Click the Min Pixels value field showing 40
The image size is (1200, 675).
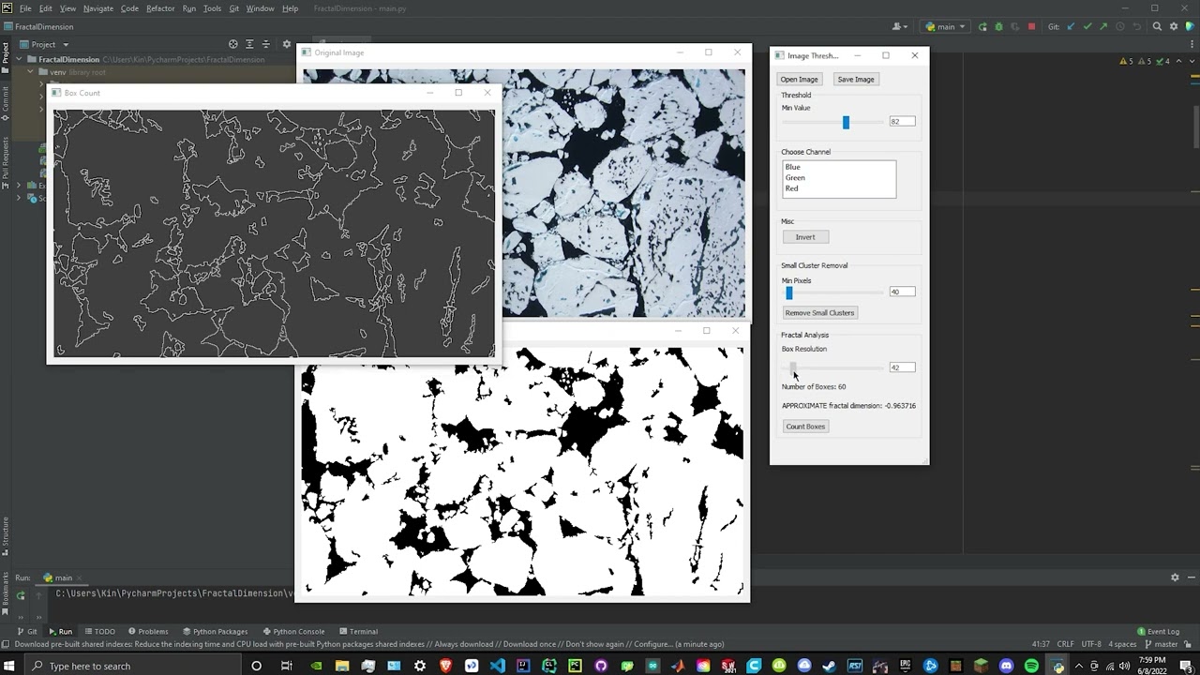tap(902, 292)
